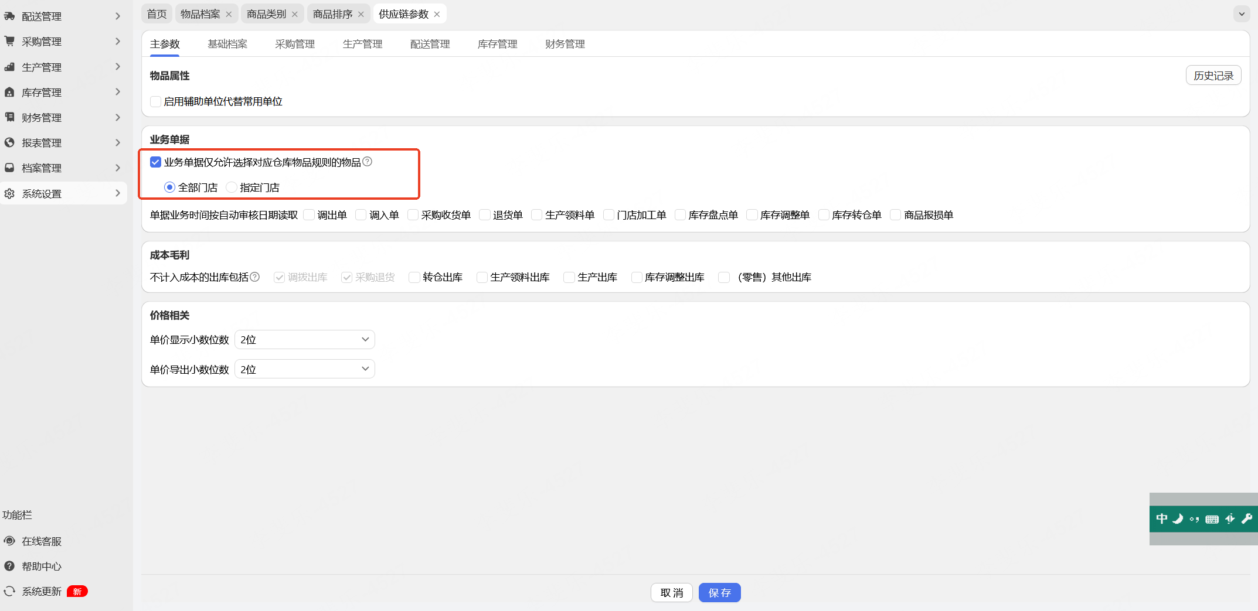The image size is (1258, 611).
Task: Switch to the 库存管理 parameter tab
Action: click(x=497, y=44)
